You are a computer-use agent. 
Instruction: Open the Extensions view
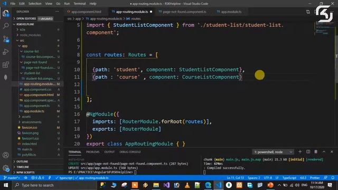click(6, 64)
